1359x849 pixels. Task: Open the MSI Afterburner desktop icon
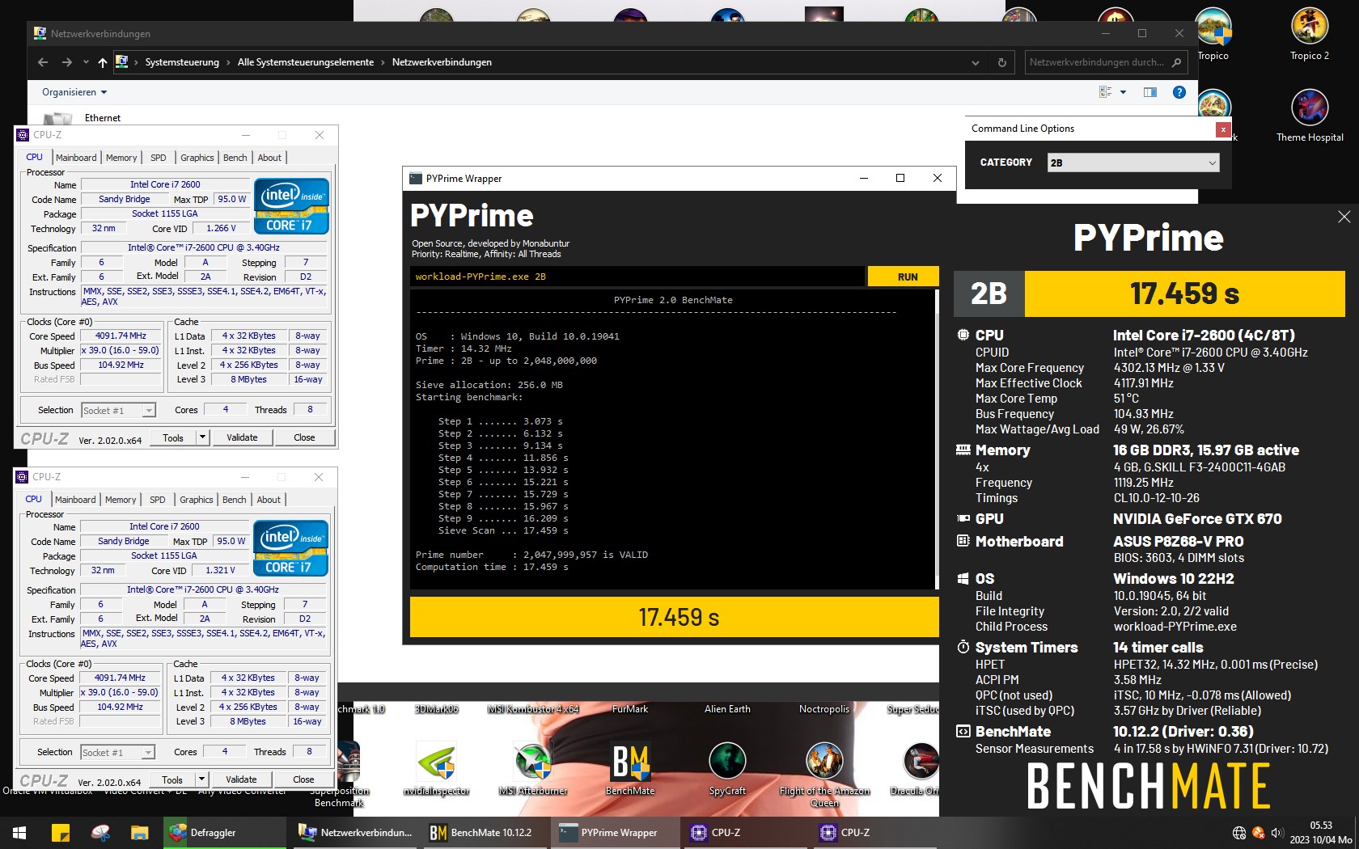(533, 768)
